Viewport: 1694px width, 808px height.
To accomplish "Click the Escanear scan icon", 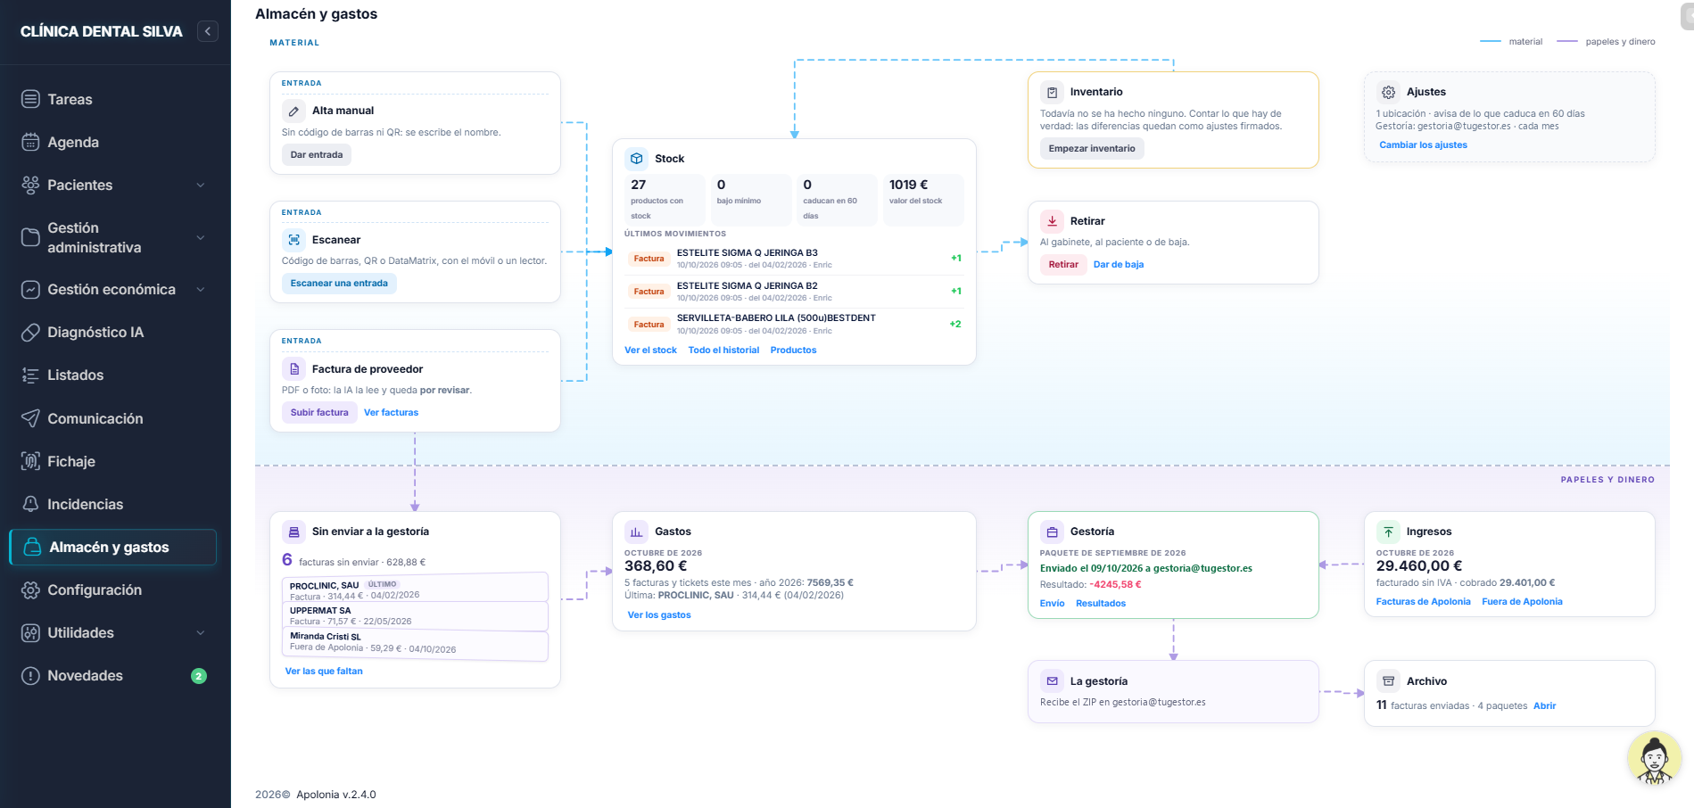I will (293, 240).
